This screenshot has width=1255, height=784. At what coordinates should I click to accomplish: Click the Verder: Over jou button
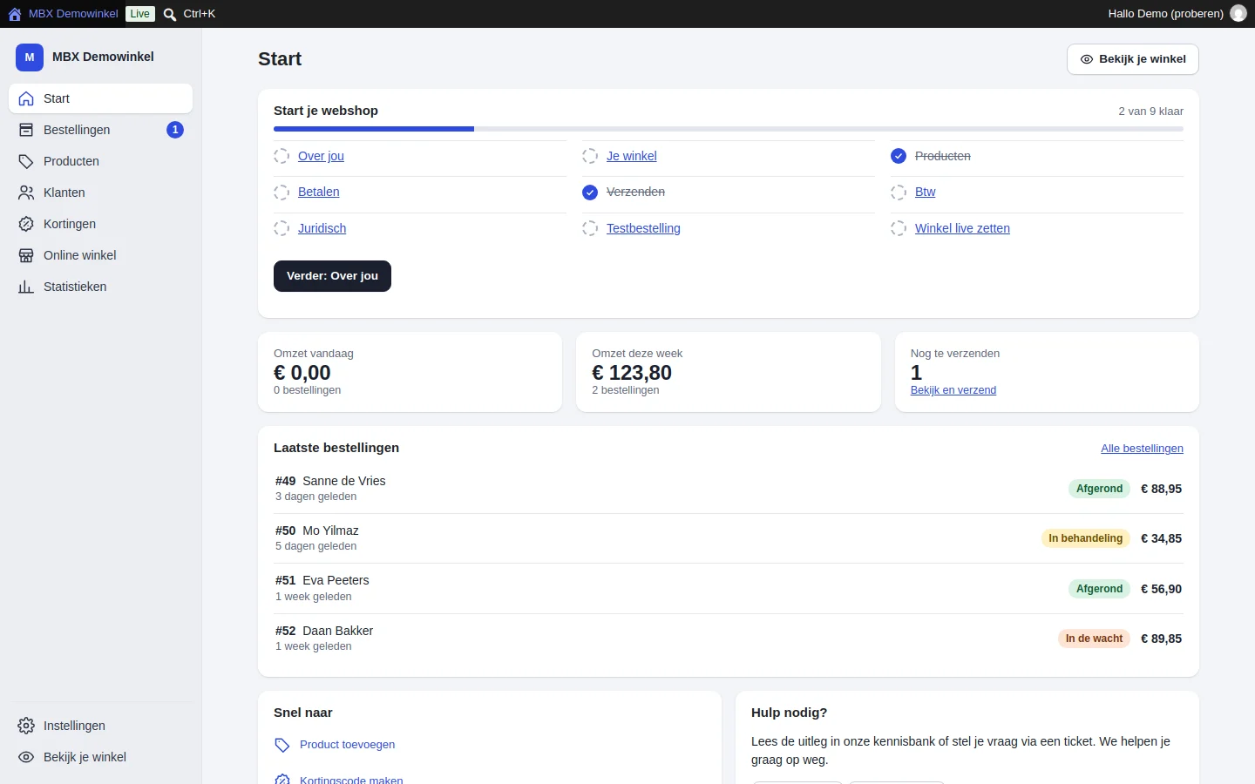[332, 276]
